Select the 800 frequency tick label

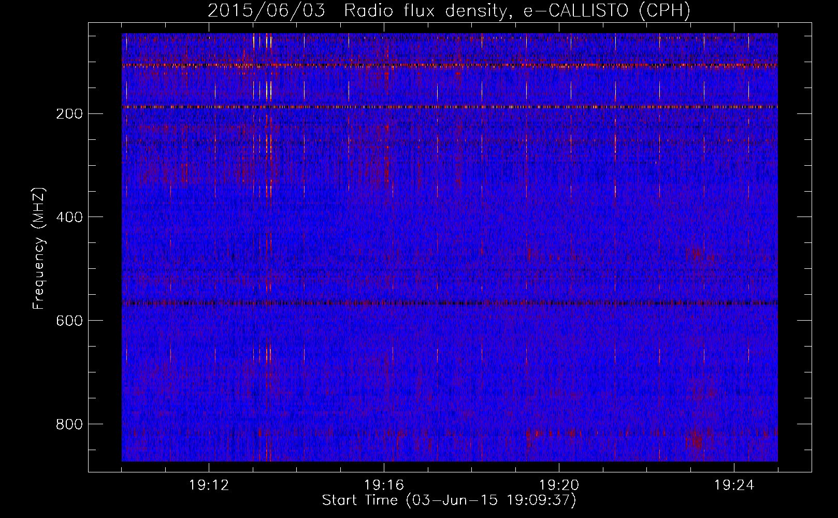[69, 424]
